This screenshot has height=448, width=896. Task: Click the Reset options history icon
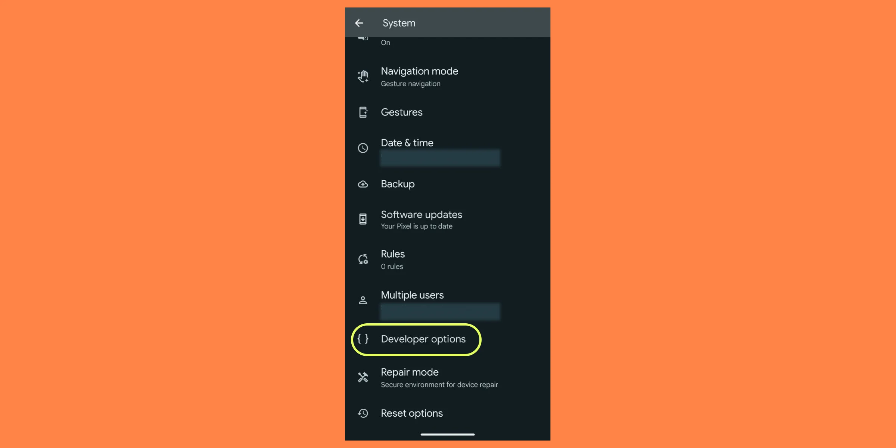[363, 413]
